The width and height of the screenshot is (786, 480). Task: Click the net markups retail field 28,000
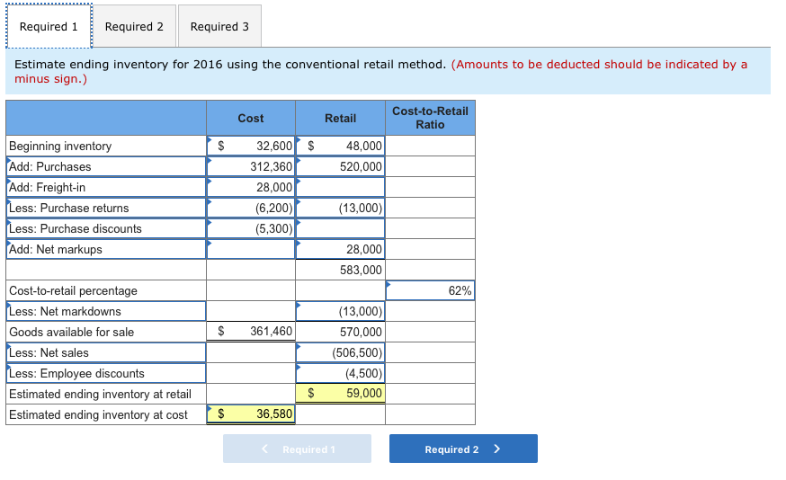point(340,249)
